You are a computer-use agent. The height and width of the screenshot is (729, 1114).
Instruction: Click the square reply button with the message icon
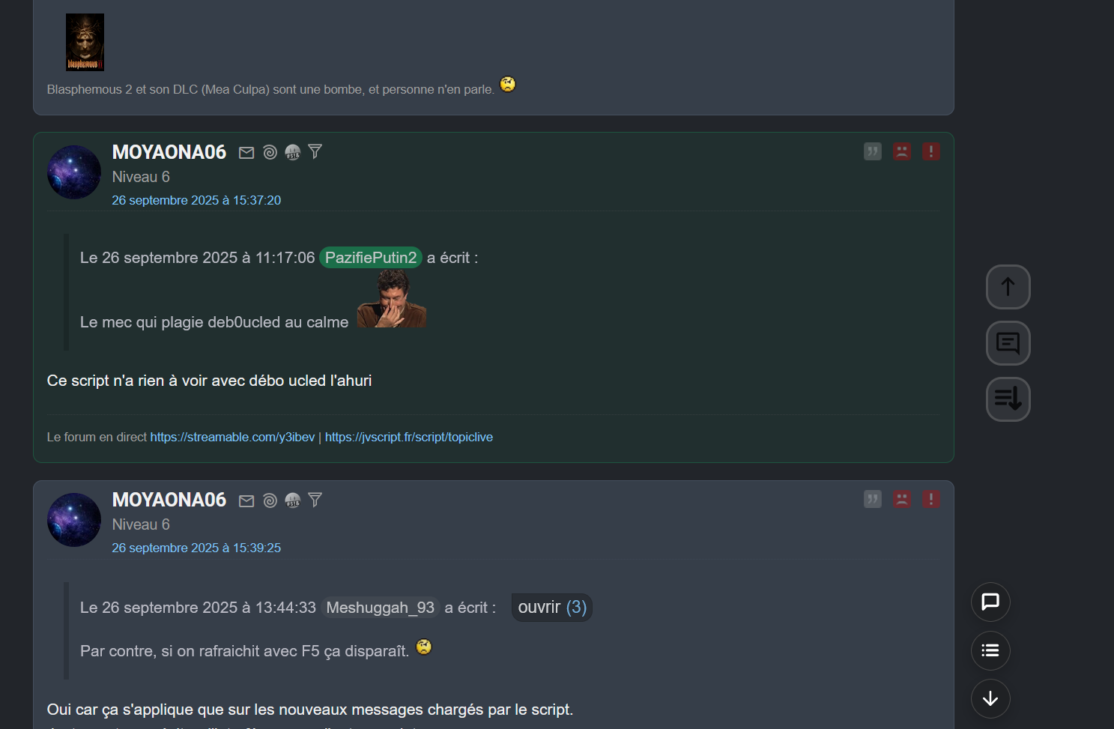(x=1008, y=343)
